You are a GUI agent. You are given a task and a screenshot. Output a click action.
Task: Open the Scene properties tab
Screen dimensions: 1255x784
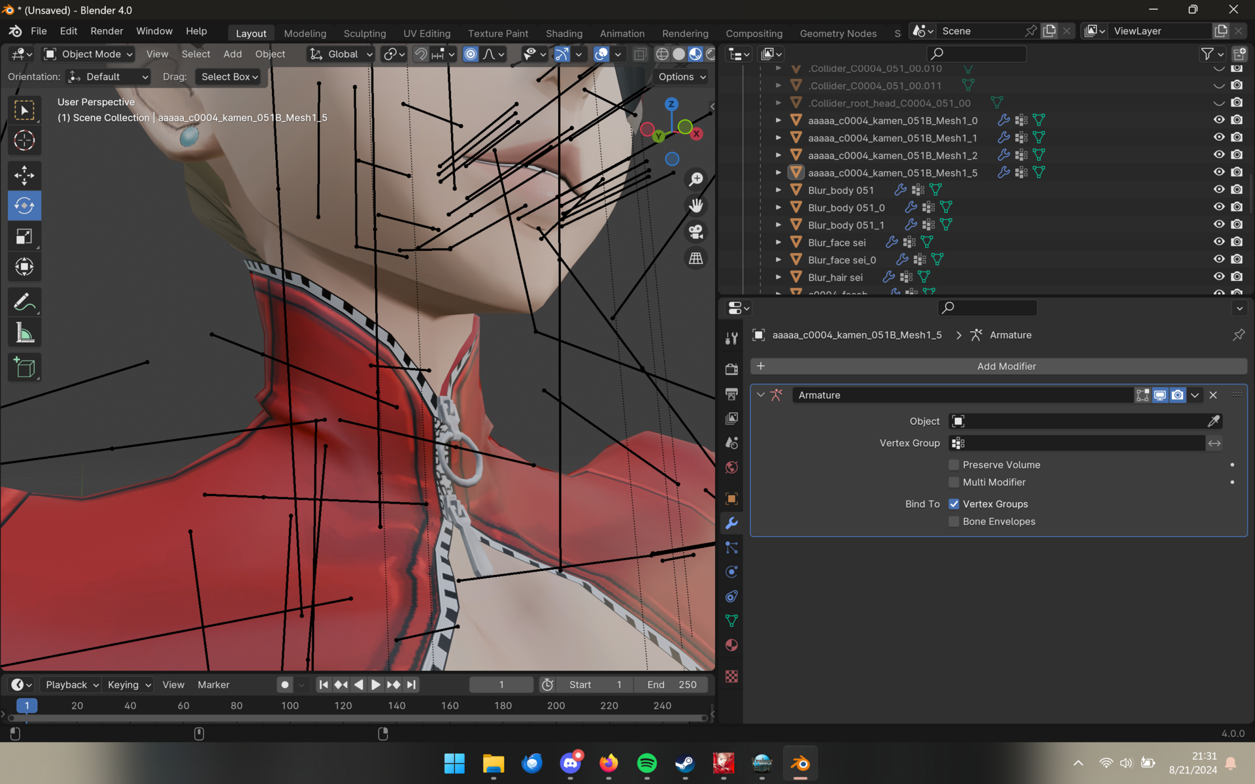[x=731, y=443]
